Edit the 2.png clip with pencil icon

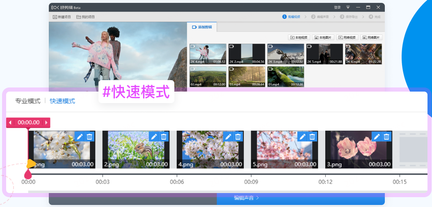pyautogui.click(x=154, y=136)
